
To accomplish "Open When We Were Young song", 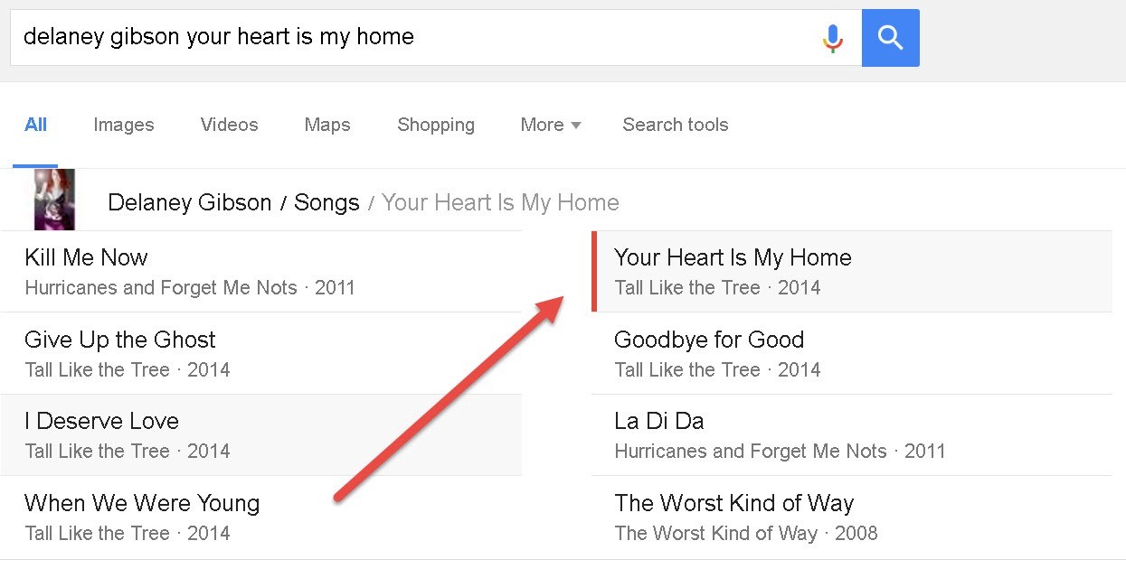I will coord(142,504).
